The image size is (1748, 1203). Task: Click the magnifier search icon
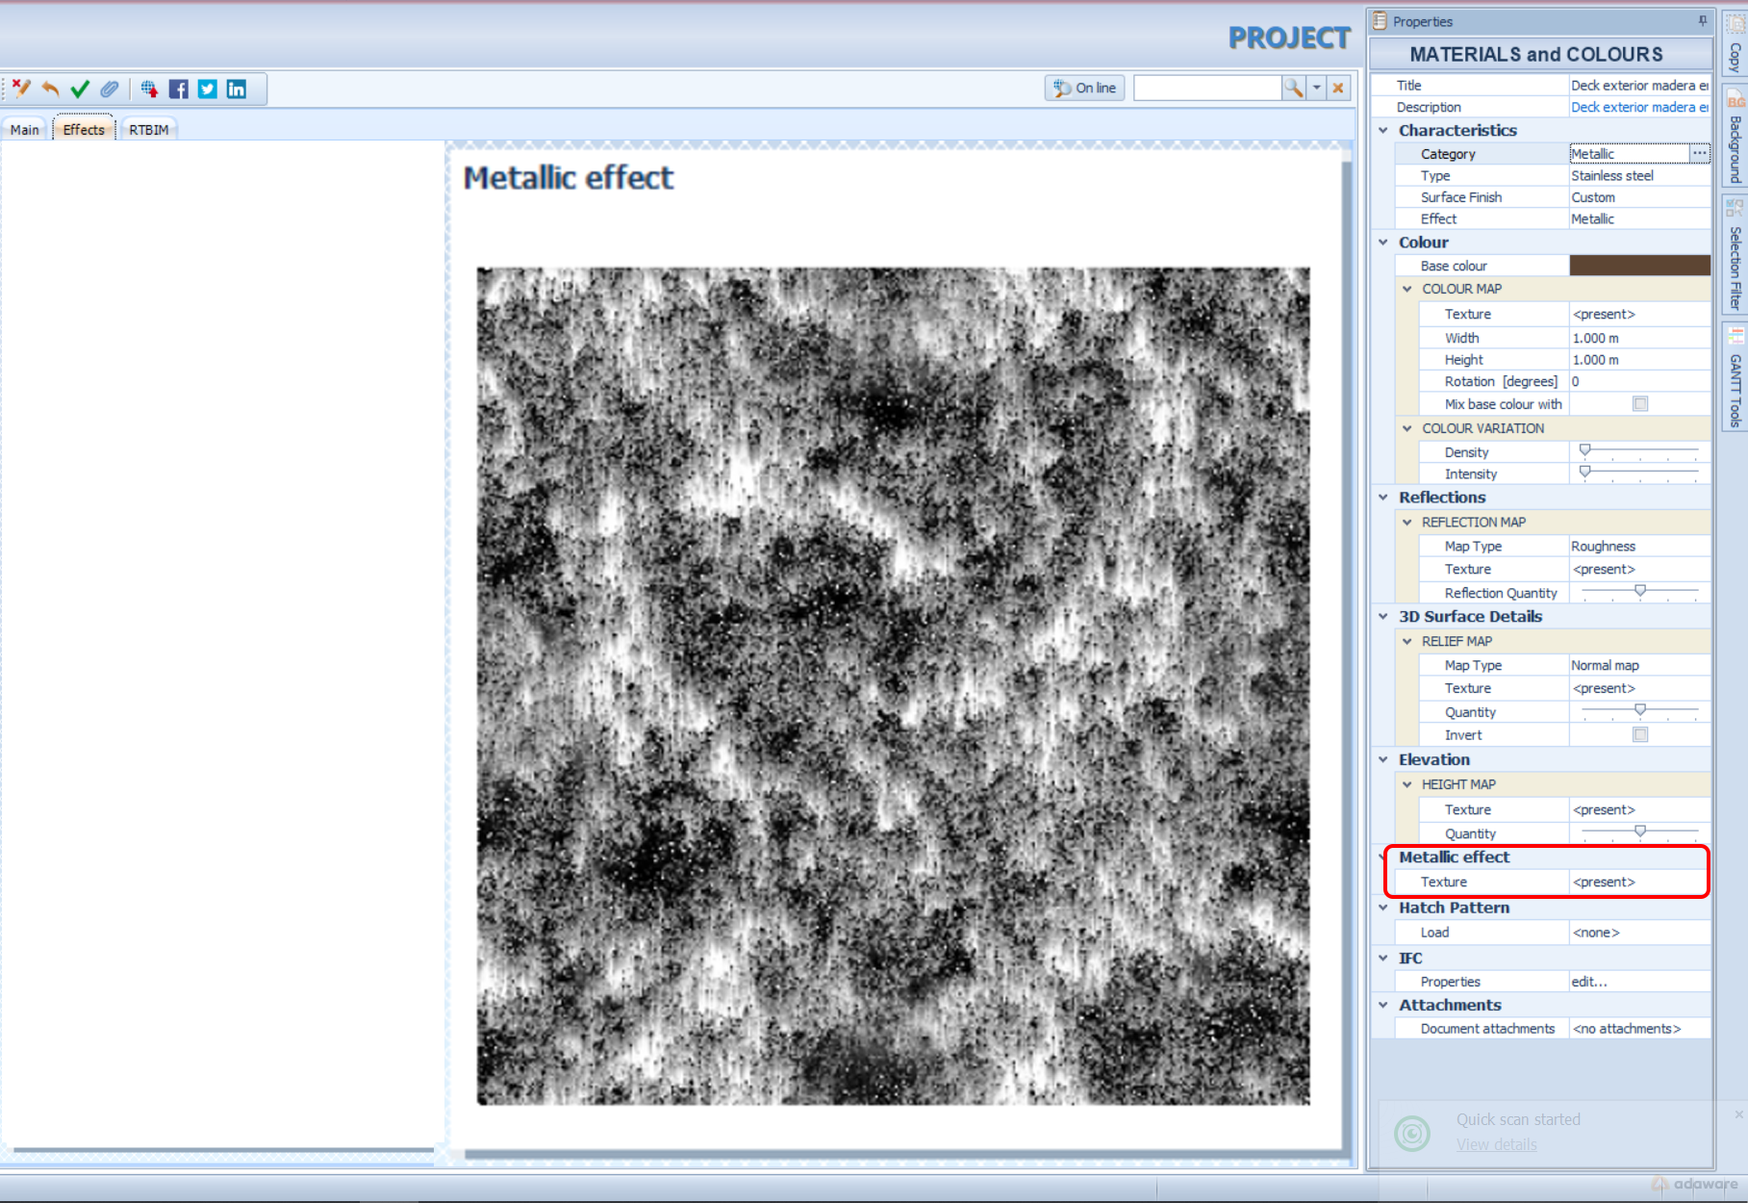tap(1294, 88)
